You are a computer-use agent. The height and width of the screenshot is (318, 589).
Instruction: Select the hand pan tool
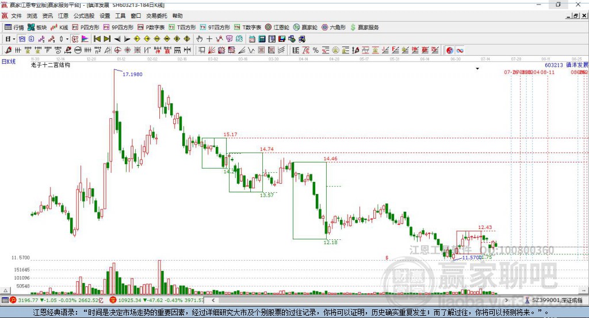tap(200, 39)
